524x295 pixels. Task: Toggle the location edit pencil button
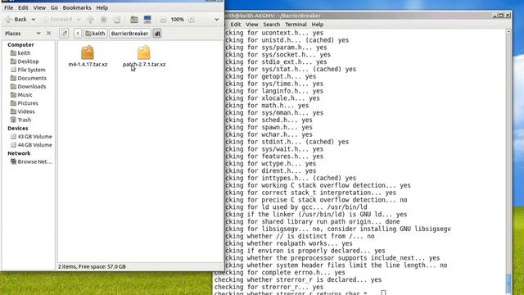[64, 33]
